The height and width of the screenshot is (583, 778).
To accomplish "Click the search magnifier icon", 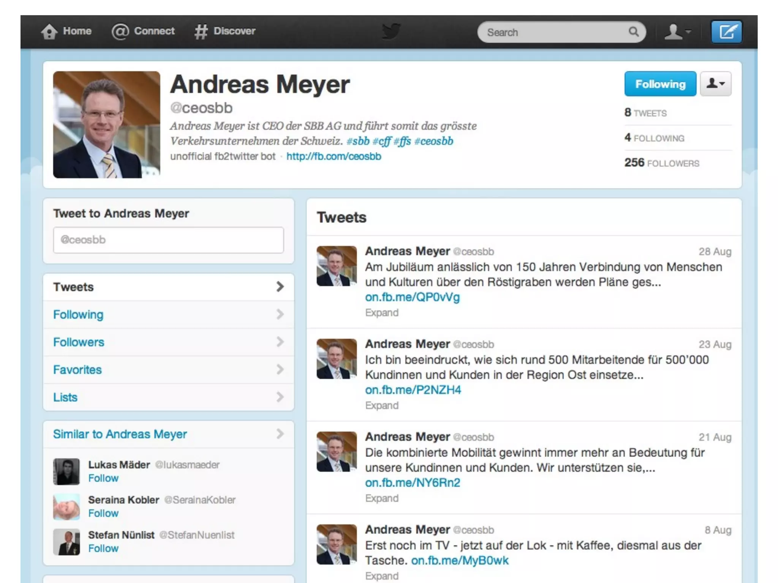I will 633,32.
